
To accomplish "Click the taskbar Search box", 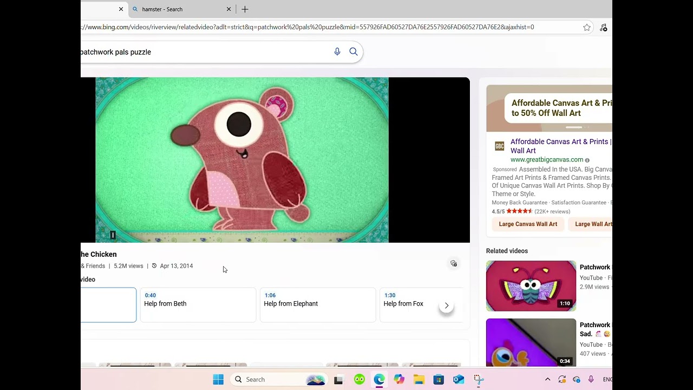I will [278, 379].
